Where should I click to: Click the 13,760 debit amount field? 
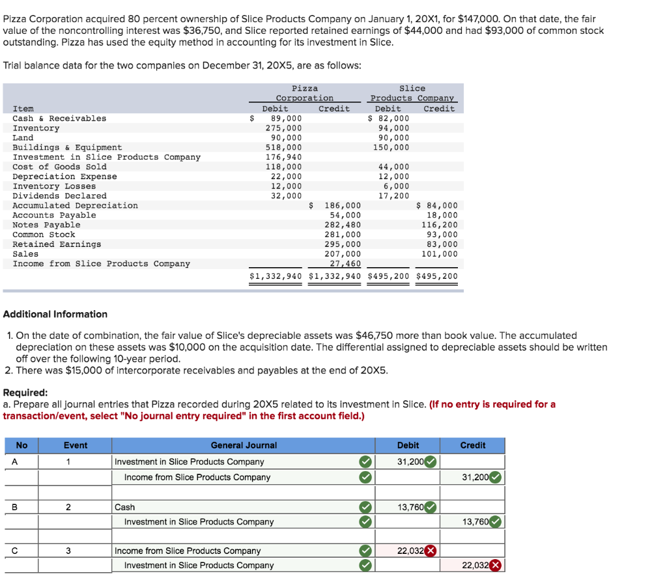[408, 508]
